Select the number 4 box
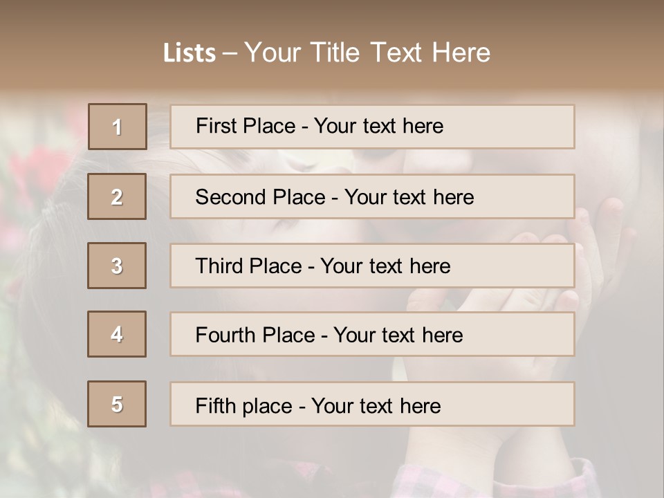The width and height of the screenshot is (664, 498). tap(118, 334)
